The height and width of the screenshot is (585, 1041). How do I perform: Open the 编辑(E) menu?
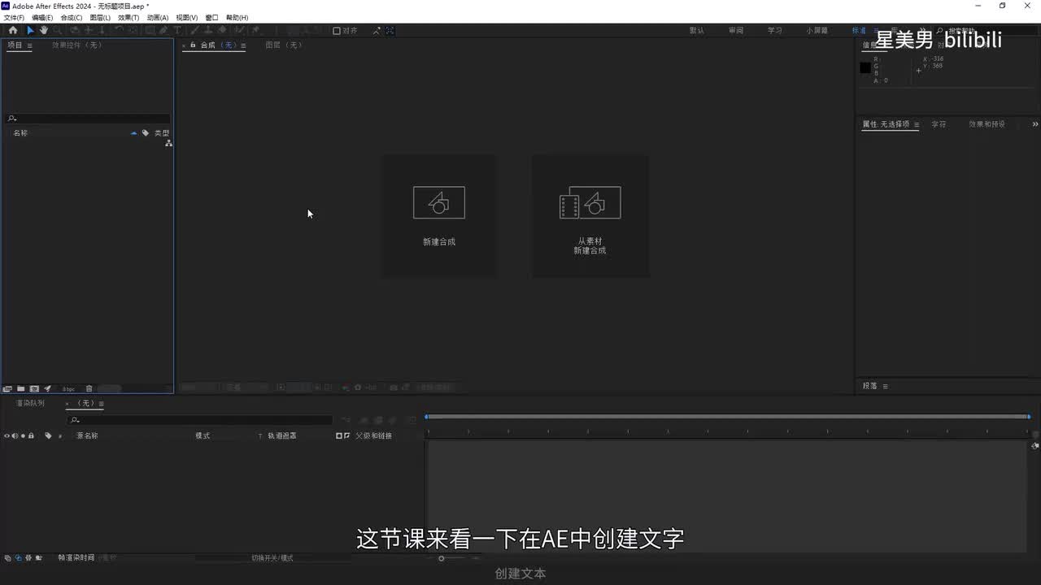pyautogui.click(x=42, y=17)
